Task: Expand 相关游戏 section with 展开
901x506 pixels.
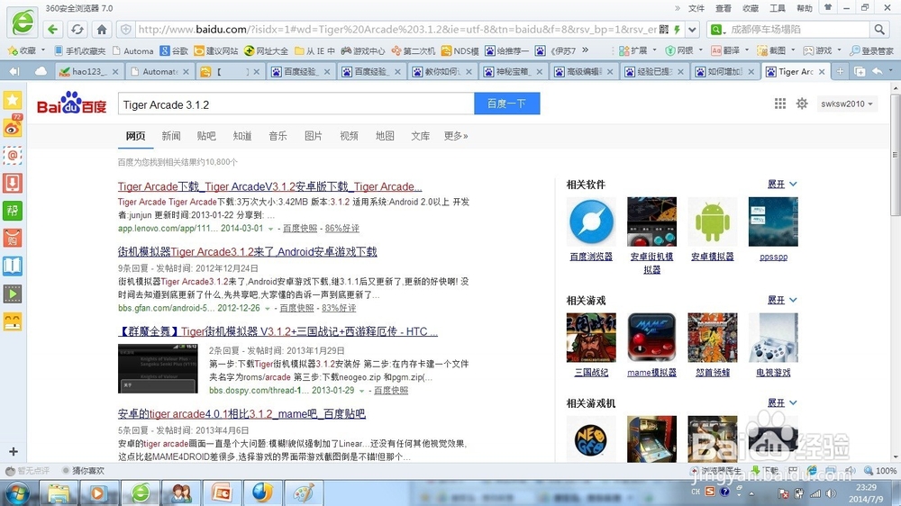Action: point(782,301)
